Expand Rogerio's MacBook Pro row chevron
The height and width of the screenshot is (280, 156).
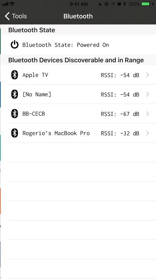[x=147, y=133]
